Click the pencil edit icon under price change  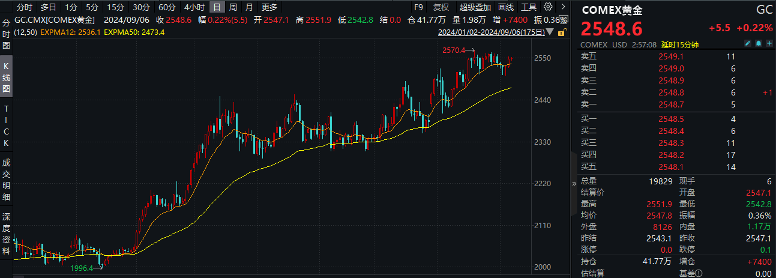click(x=747, y=44)
